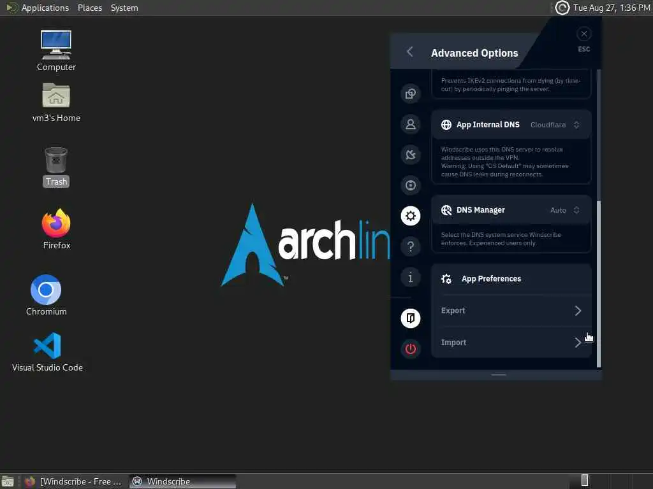Click the App Preferences heading

pos(491,279)
